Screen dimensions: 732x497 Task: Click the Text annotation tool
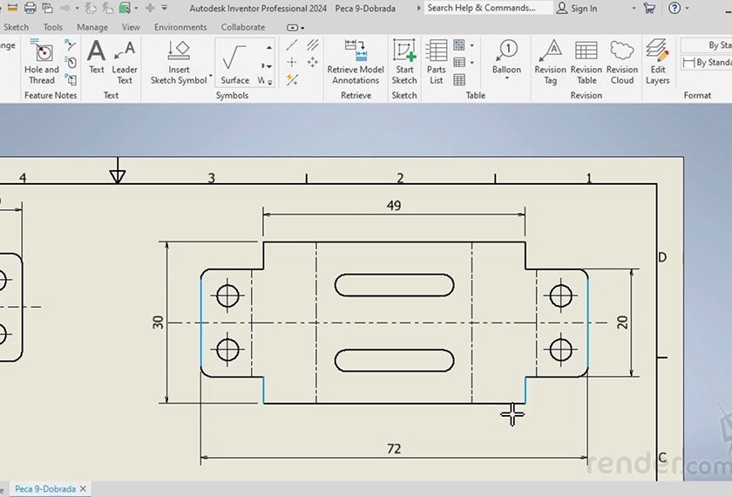[x=96, y=58]
